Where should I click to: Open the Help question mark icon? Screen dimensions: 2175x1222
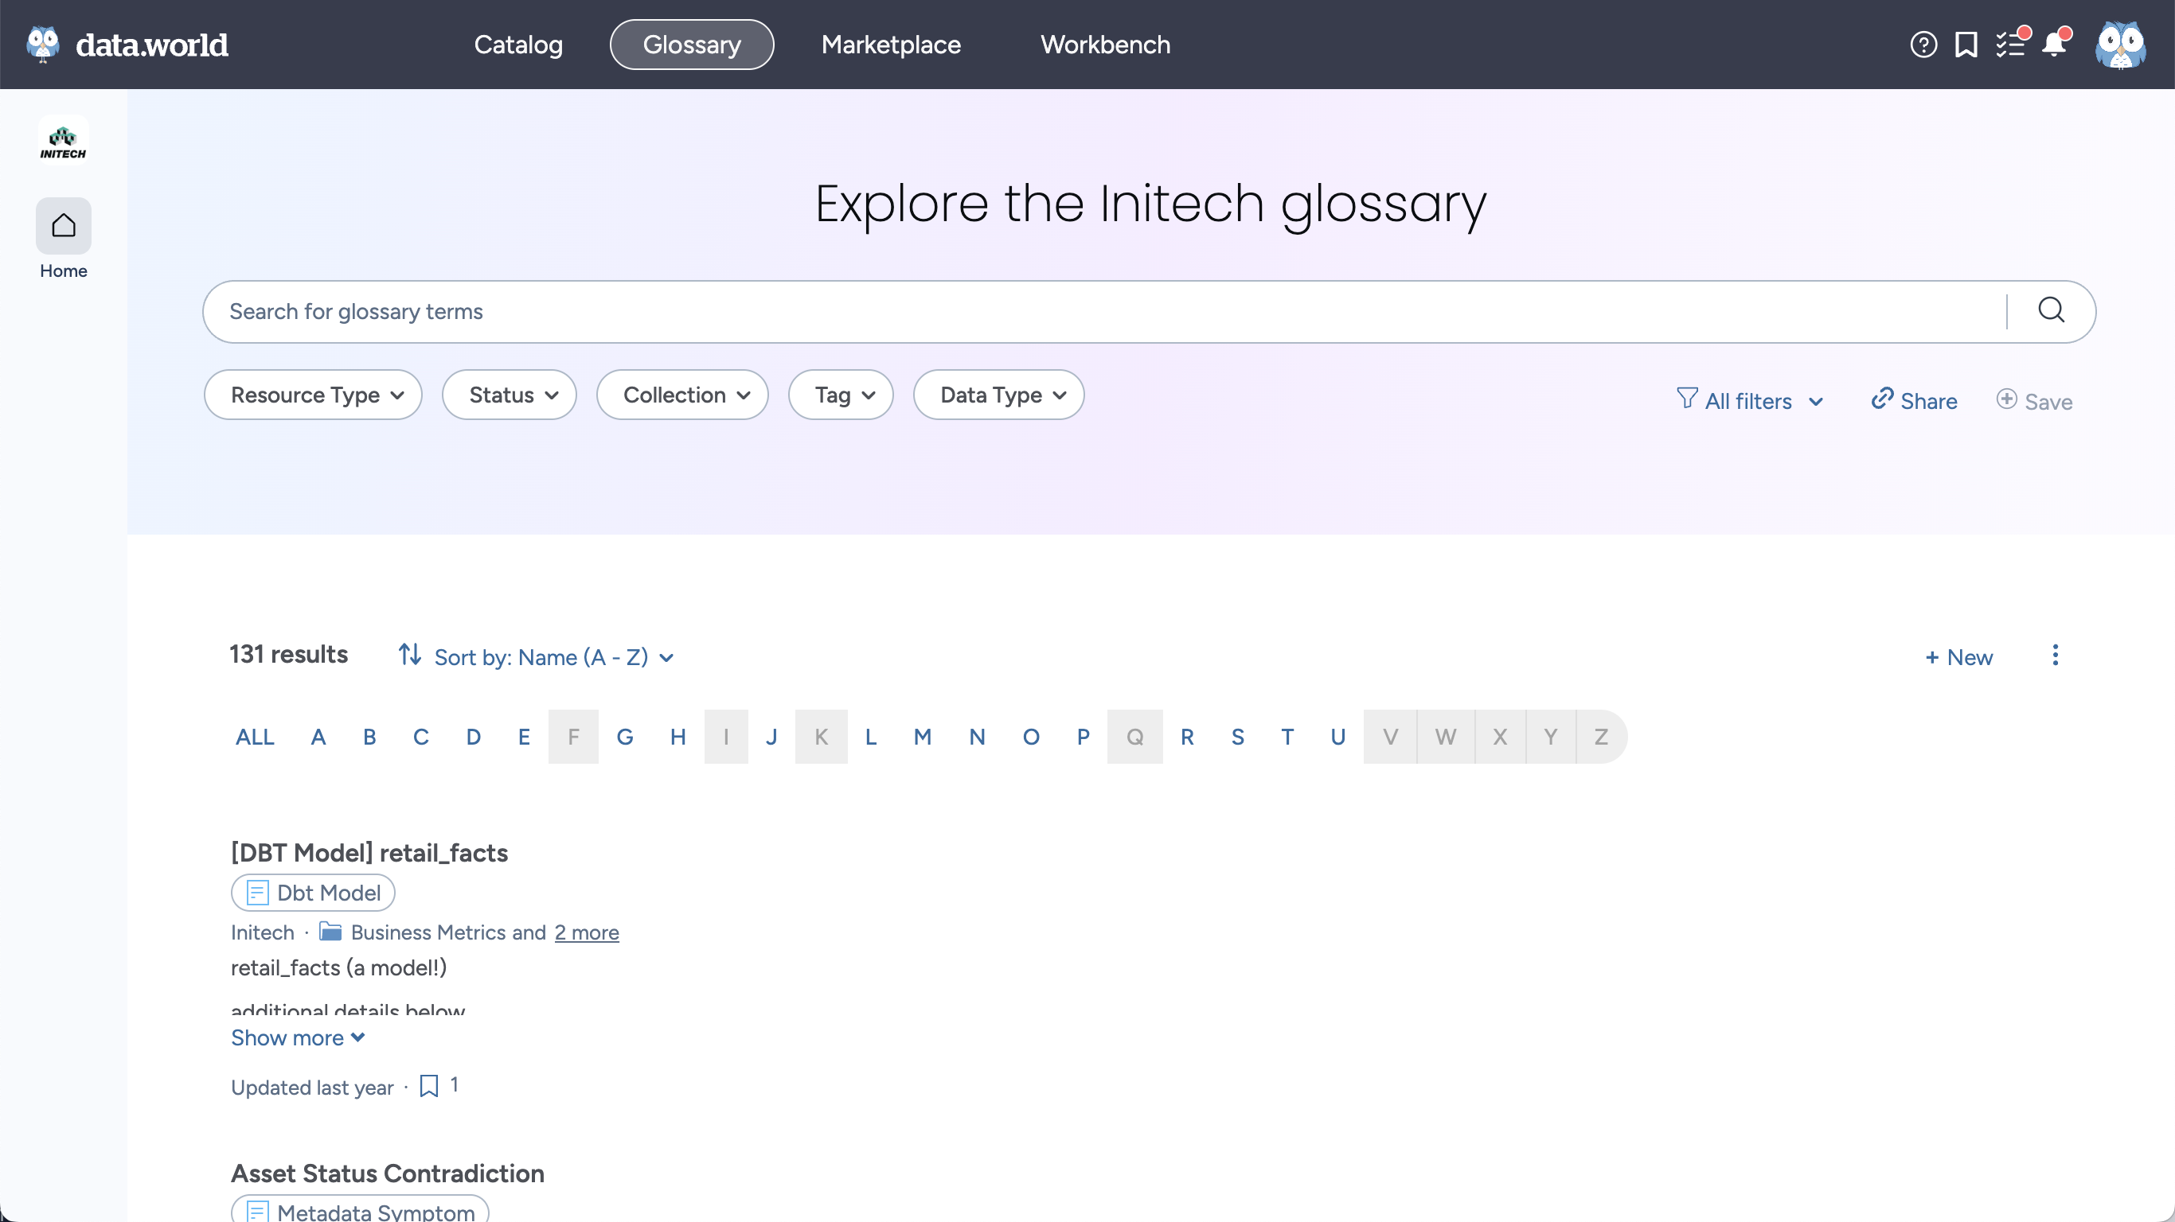pyautogui.click(x=1923, y=44)
